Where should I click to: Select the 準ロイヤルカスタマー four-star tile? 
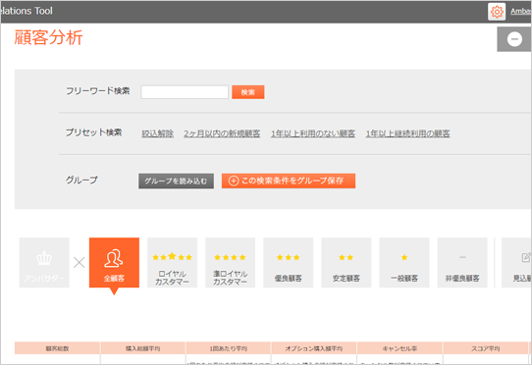[x=230, y=263]
